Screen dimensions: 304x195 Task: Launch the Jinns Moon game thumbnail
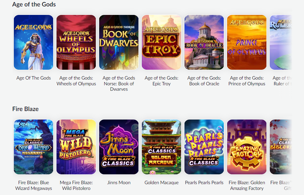[x=119, y=147]
